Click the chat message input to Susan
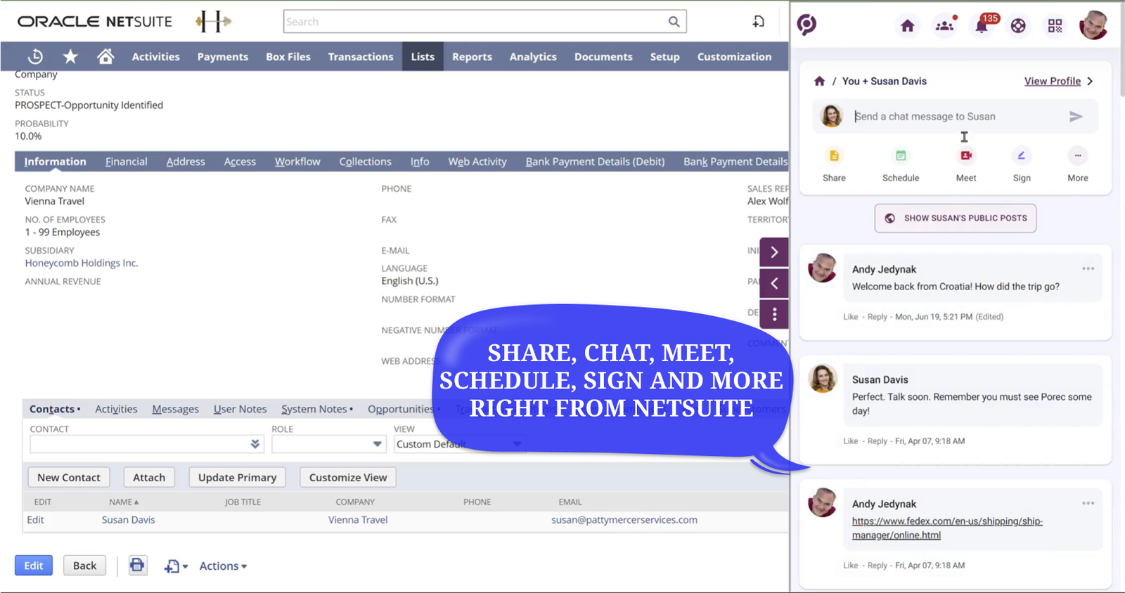Viewport: 1125px width, 593px height. click(x=956, y=117)
